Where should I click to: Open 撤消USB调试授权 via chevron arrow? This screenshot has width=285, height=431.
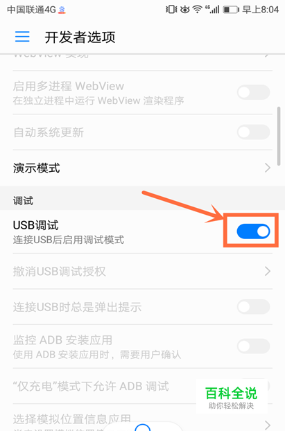pos(268,272)
